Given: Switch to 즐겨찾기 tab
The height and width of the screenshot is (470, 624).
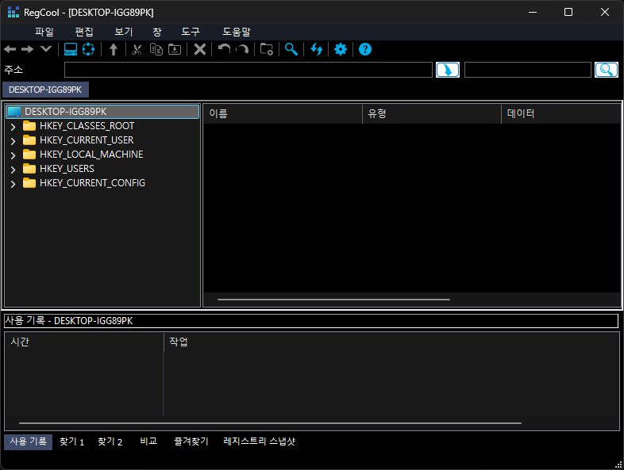Looking at the screenshot, I should (191, 441).
